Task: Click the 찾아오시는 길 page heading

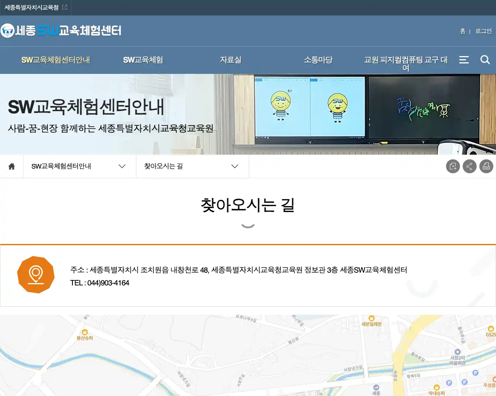Action: pos(248,205)
